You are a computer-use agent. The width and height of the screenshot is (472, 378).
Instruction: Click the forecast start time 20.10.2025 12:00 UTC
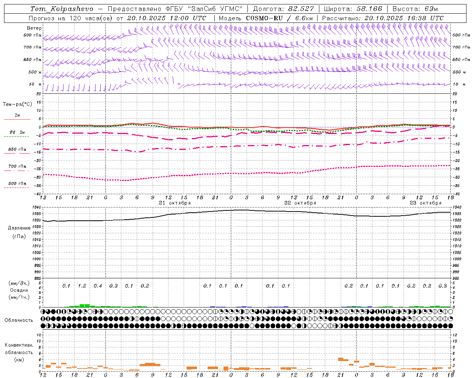(167, 18)
